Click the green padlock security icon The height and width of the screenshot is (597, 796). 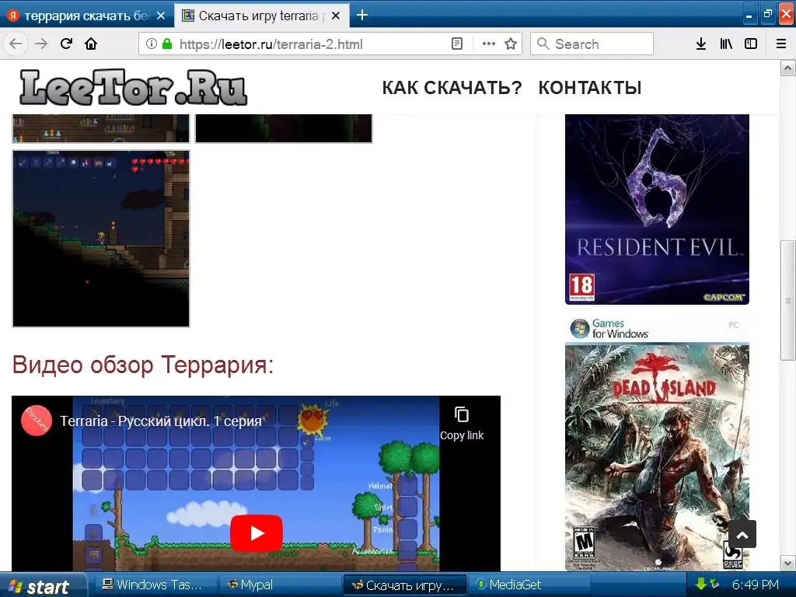[167, 44]
